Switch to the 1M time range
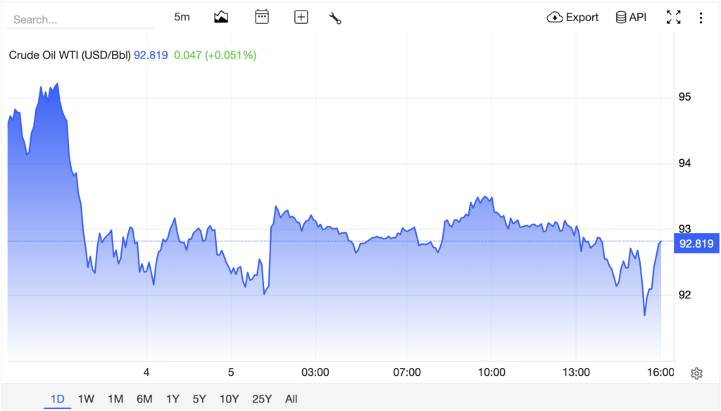Image resolution: width=721 pixels, height=411 pixels. [x=115, y=398]
